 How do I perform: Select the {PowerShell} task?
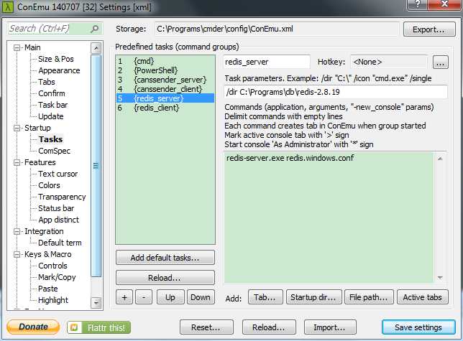[x=165, y=70]
